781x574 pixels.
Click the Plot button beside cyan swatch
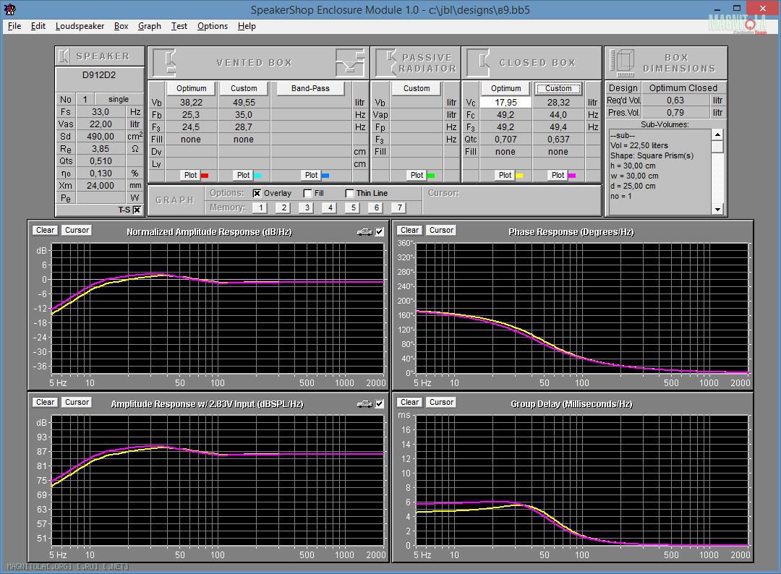coord(243,175)
